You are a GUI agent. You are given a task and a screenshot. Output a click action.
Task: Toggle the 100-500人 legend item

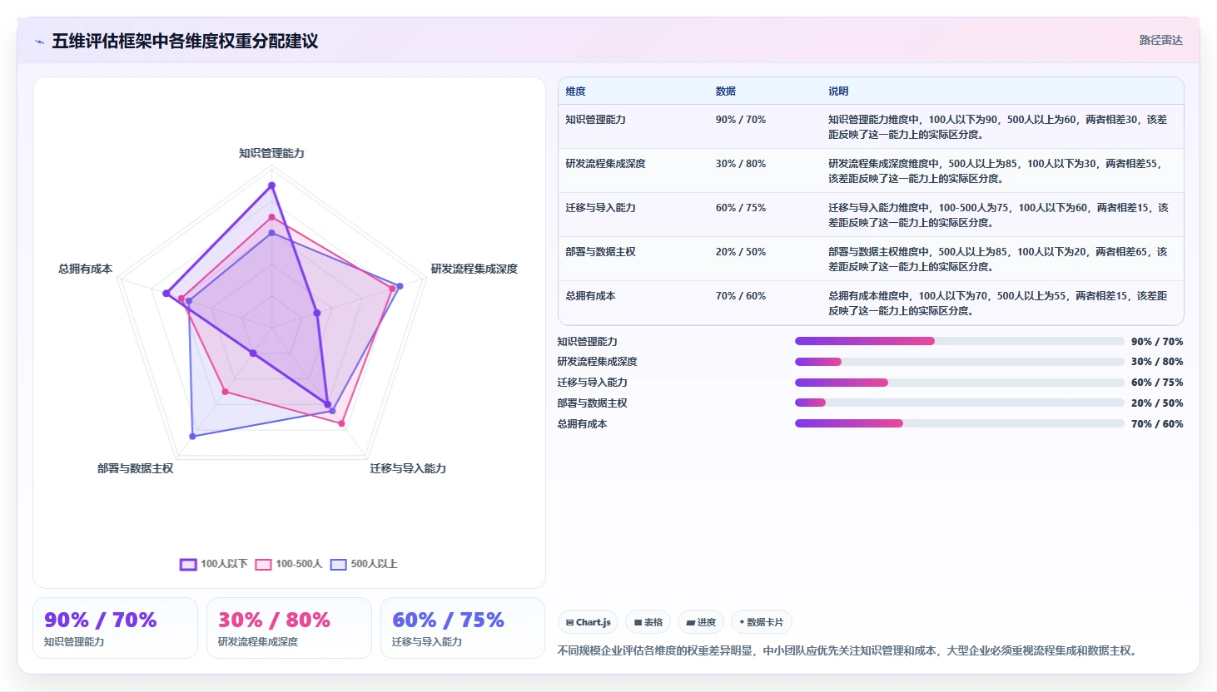(289, 564)
